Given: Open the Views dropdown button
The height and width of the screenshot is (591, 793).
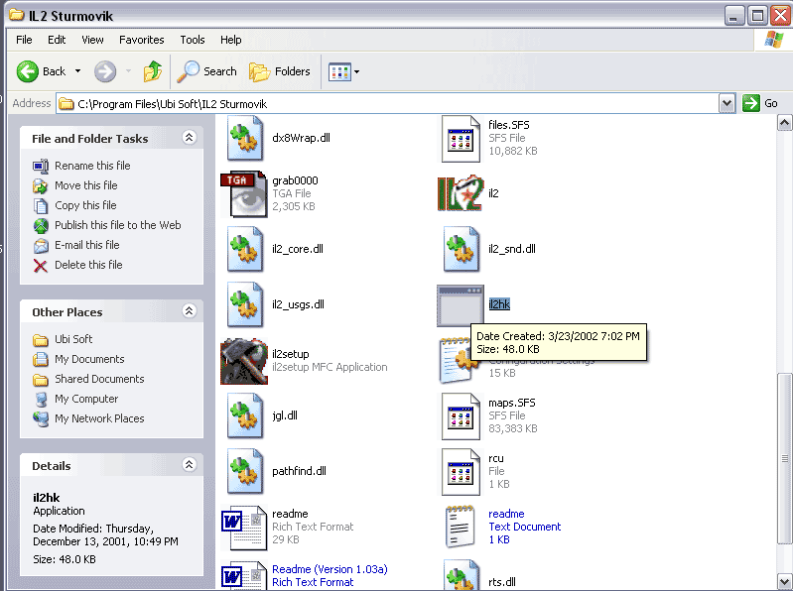Looking at the screenshot, I should click(344, 71).
